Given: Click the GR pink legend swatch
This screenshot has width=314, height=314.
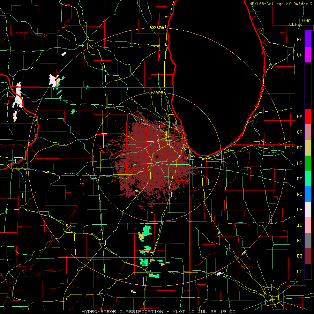Looking at the screenshot, I should click(308, 132).
